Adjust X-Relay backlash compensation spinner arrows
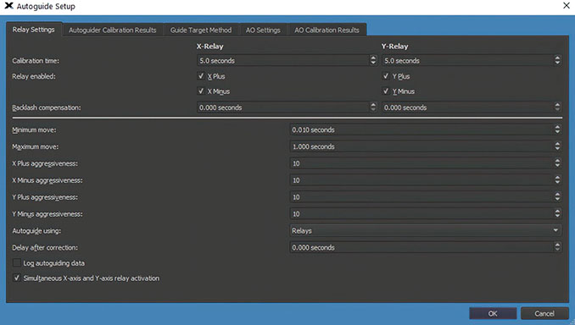This screenshot has width=575, height=325. click(x=373, y=107)
